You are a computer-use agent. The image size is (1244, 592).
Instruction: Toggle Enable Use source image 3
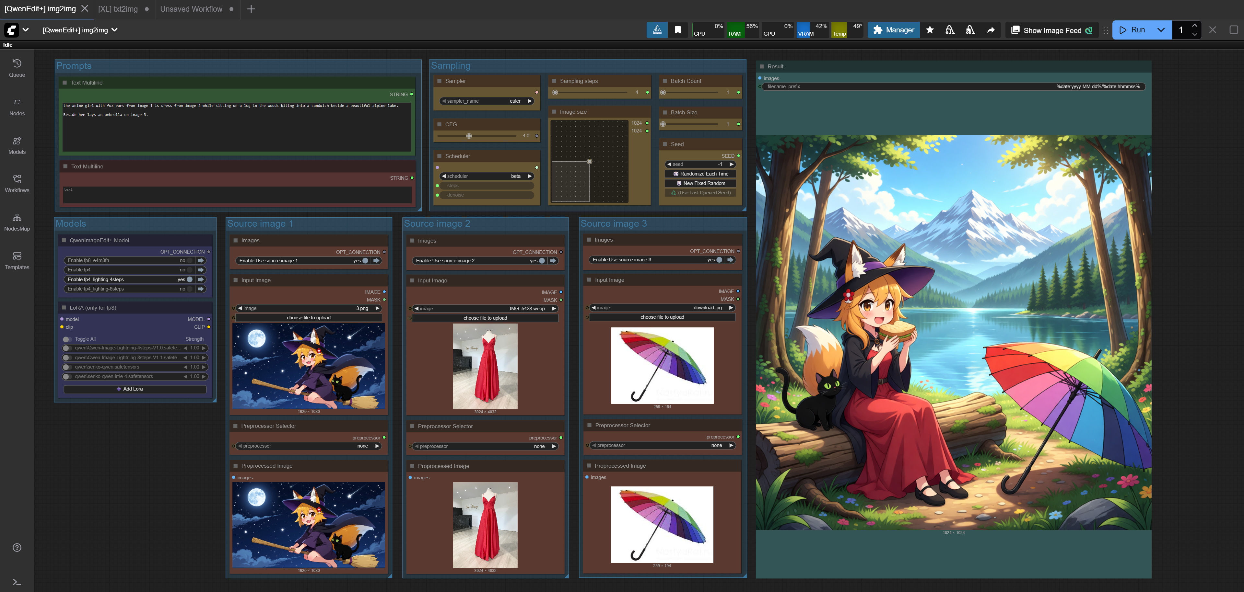click(x=719, y=260)
